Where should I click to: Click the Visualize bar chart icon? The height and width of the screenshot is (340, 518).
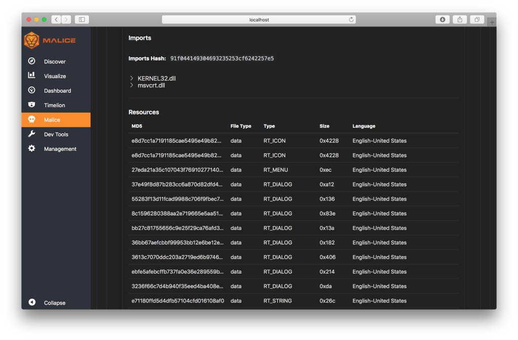32,75
